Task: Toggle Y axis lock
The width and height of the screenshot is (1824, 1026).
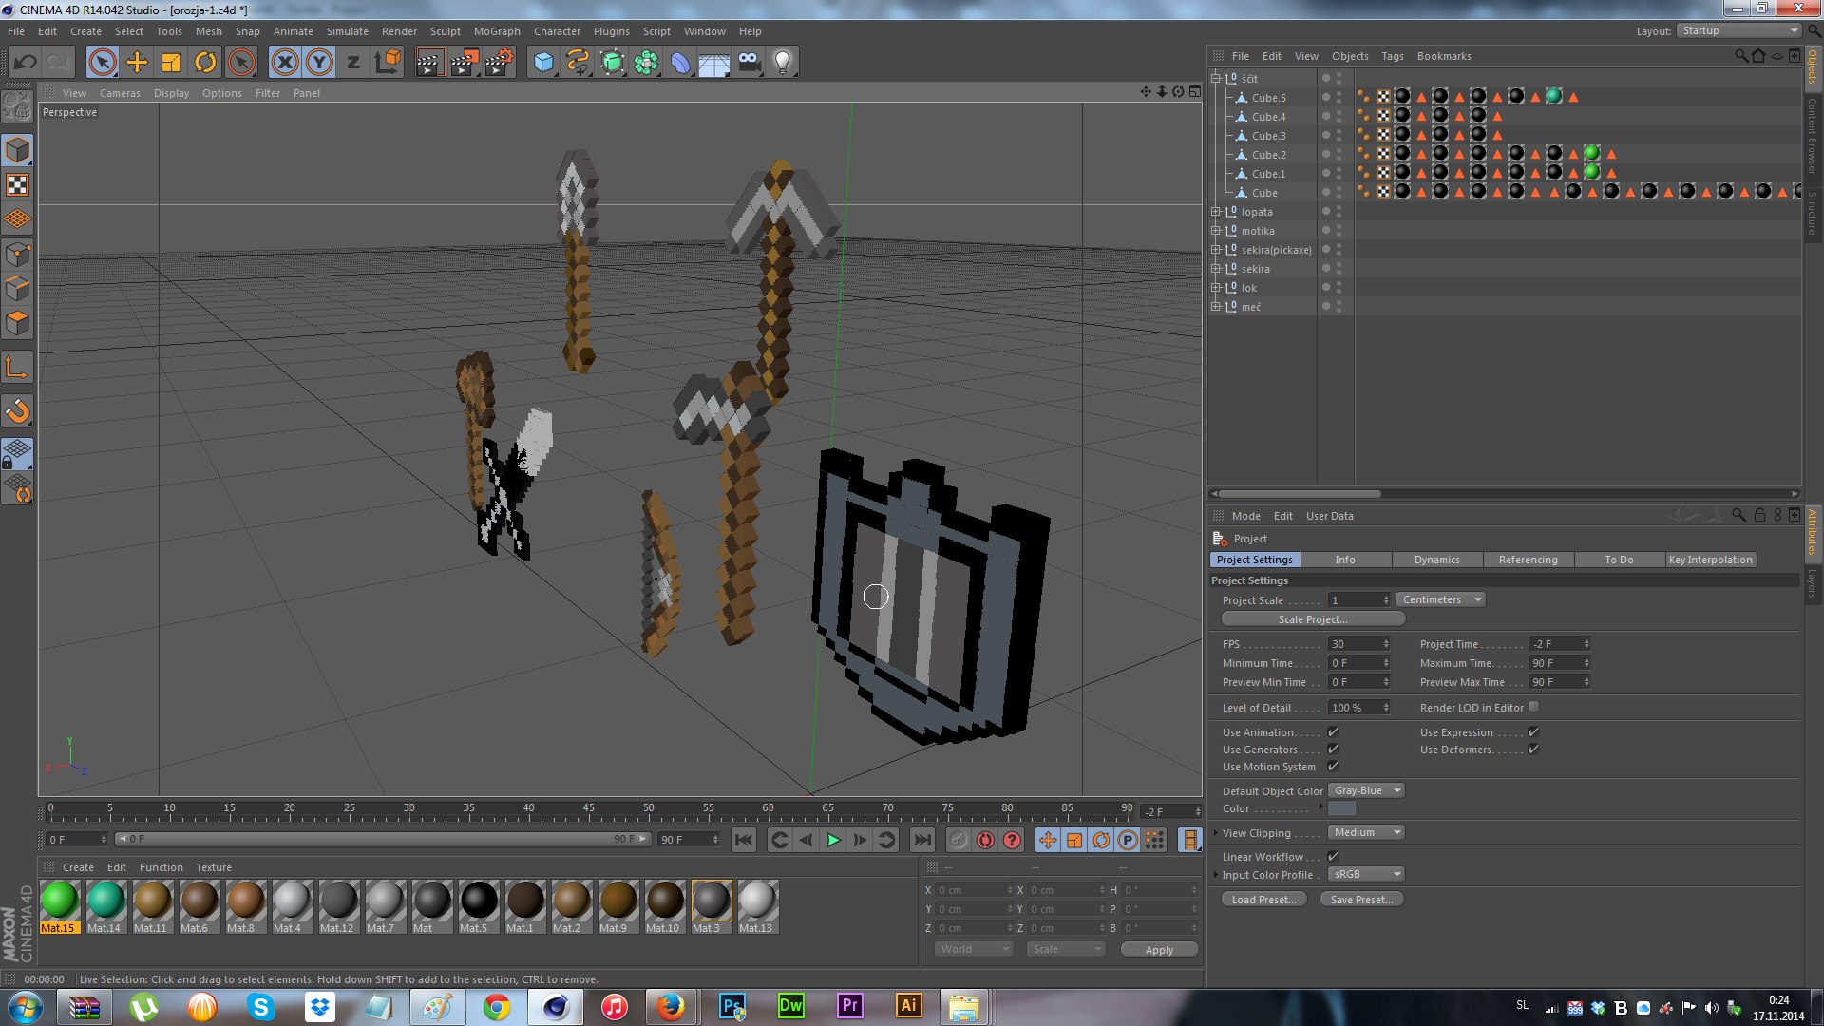Action: point(319,63)
